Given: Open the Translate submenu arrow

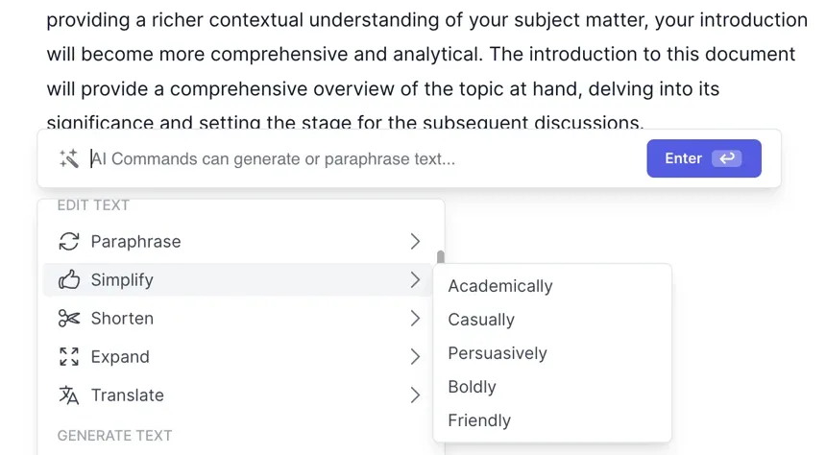Looking at the screenshot, I should [x=415, y=395].
